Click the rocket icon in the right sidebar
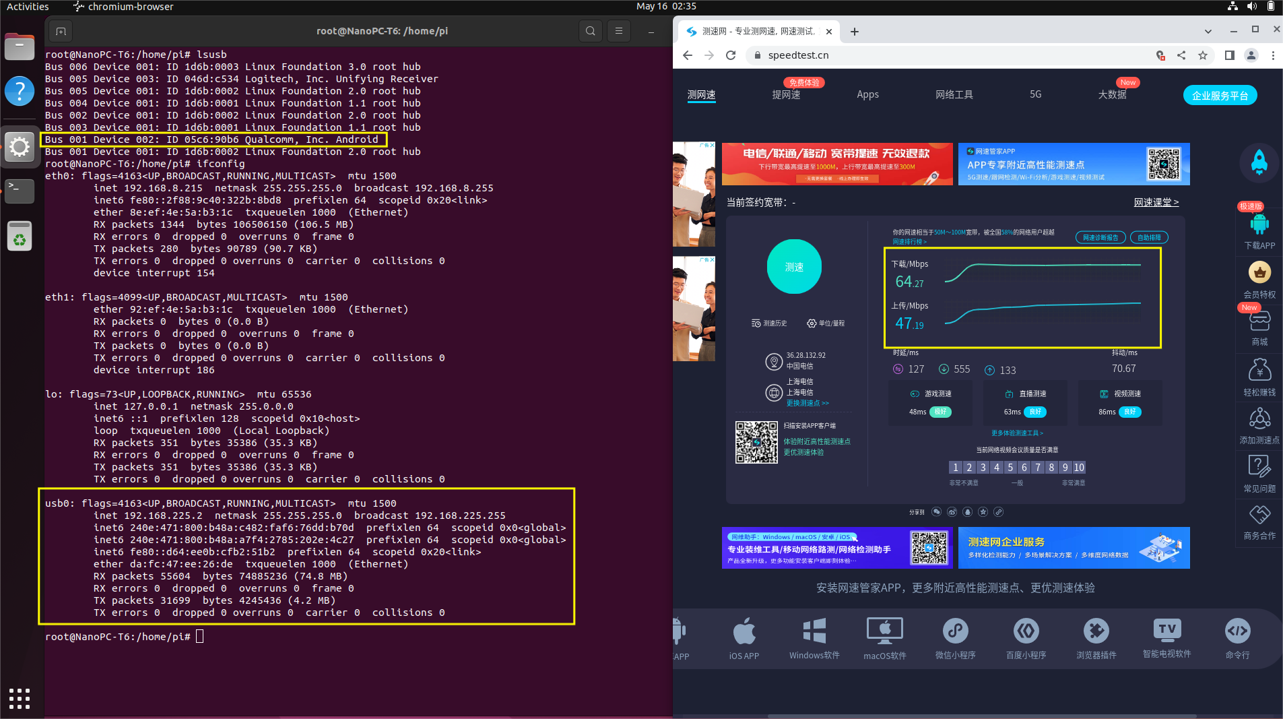Image resolution: width=1283 pixels, height=719 pixels. tap(1259, 162)
